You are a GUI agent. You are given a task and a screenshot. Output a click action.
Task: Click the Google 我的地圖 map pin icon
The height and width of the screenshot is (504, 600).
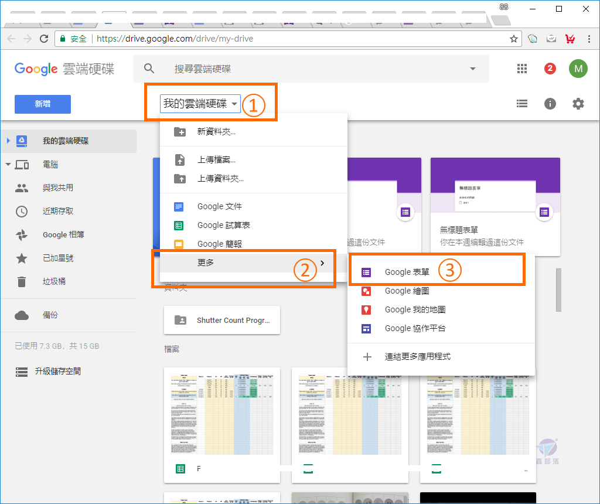[x=366, y=310]
